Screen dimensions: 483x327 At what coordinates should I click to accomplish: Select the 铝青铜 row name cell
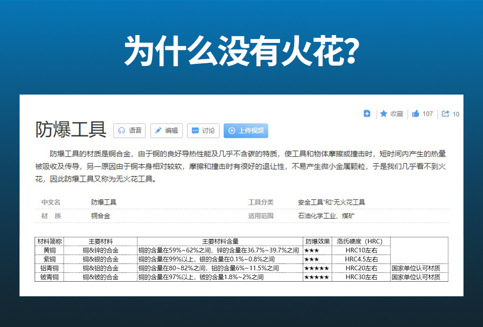(49, 268)
